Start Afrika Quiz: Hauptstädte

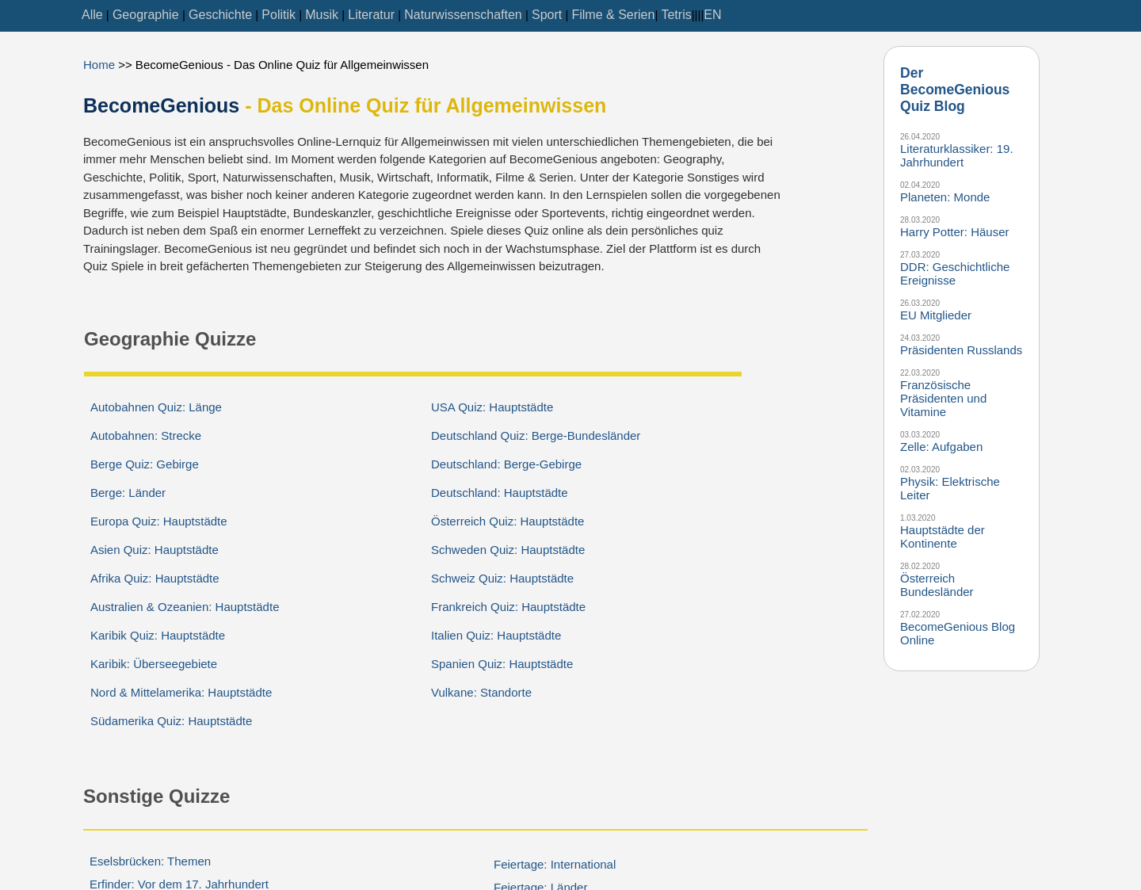(x=155, y=579)
